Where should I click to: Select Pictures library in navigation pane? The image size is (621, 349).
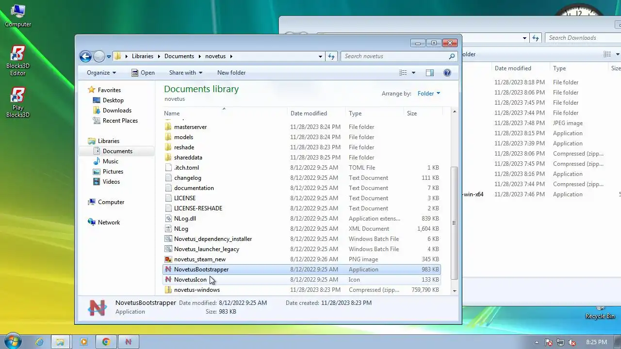coord(113,172)
